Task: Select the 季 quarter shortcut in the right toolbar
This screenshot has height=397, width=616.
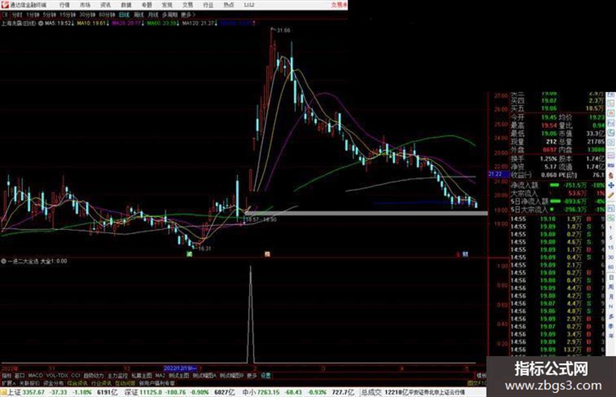Action: [x=611, y=325]
